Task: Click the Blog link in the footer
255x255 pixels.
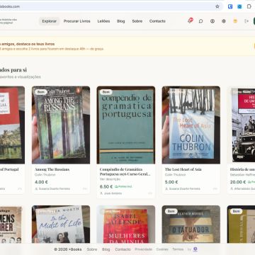Action: [x=106, y=249]
